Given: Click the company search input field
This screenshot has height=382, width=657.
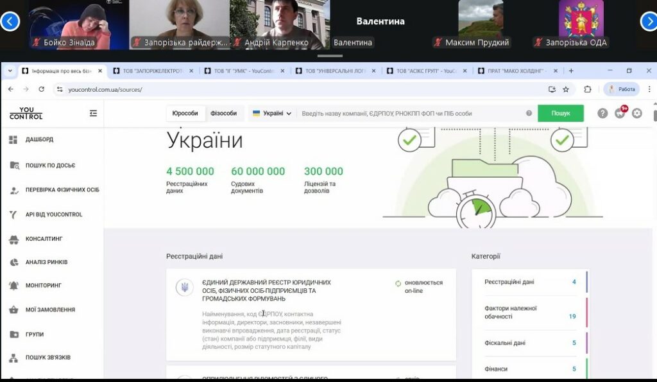Looking at the screenshot, I should click(x=411, y=113).
